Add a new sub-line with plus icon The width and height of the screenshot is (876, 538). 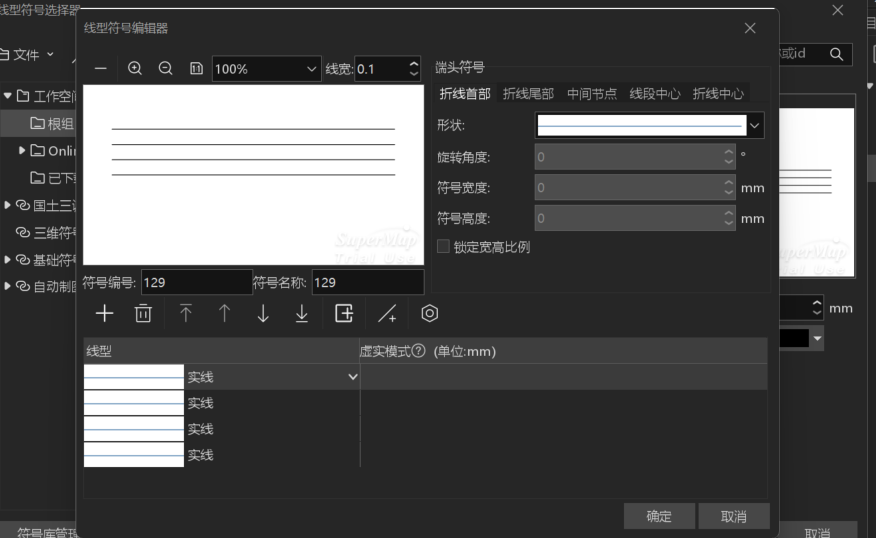pyautogui.click(x=104, y=313)
